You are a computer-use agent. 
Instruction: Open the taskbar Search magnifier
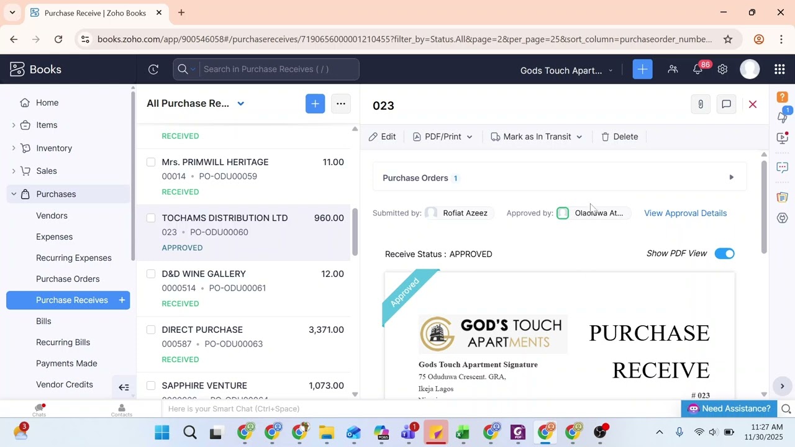pyautogui.click(x=190, y=433)
